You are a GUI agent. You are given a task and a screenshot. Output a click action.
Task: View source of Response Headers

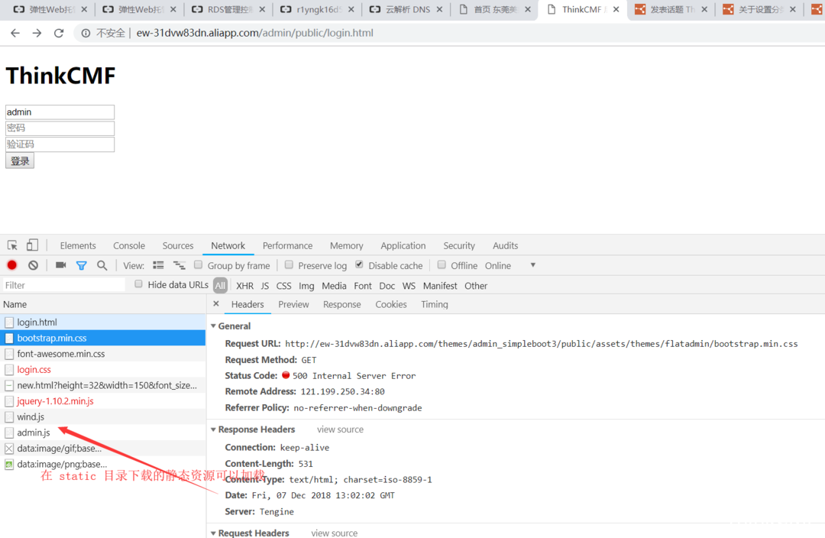pos(340,429)
